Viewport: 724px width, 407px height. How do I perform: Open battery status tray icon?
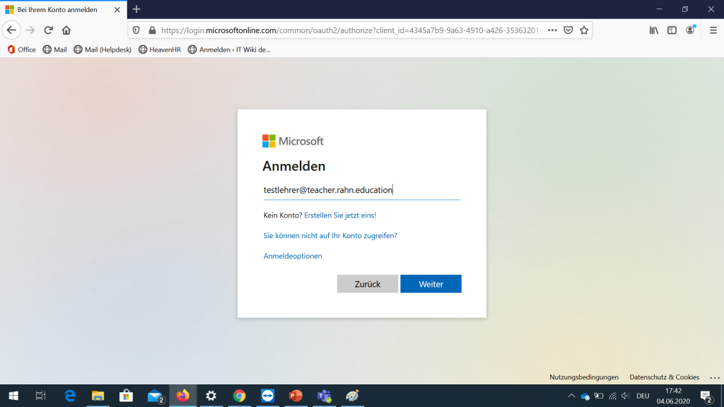(x=599, y=396)
